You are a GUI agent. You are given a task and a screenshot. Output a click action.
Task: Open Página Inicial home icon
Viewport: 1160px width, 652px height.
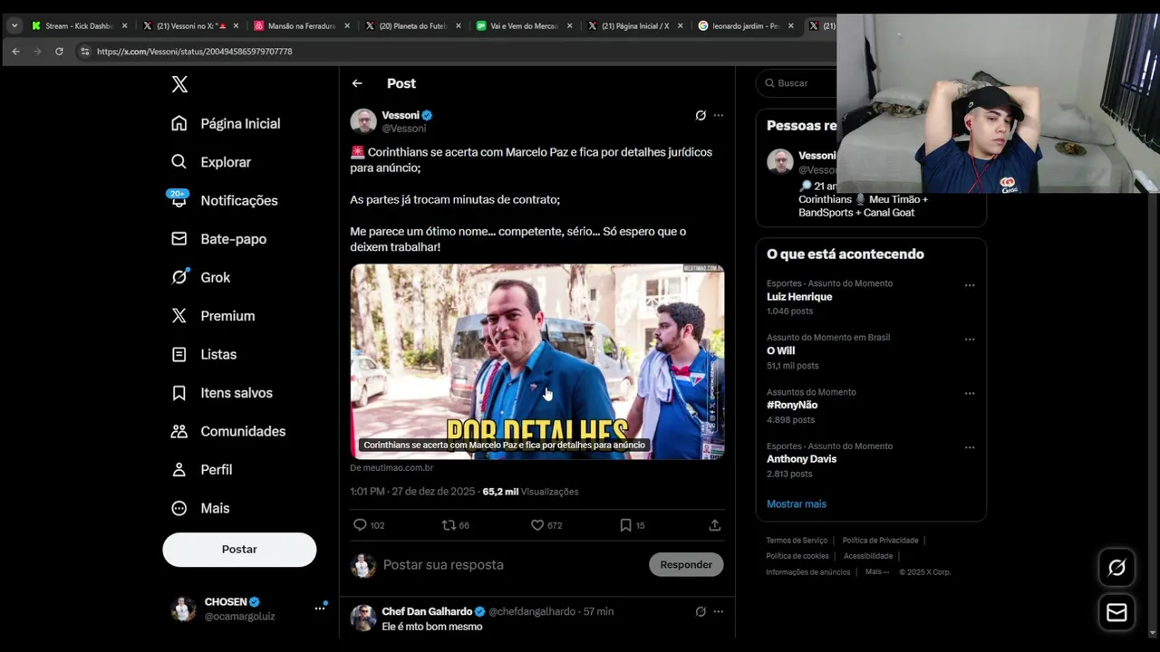point(179,123)
